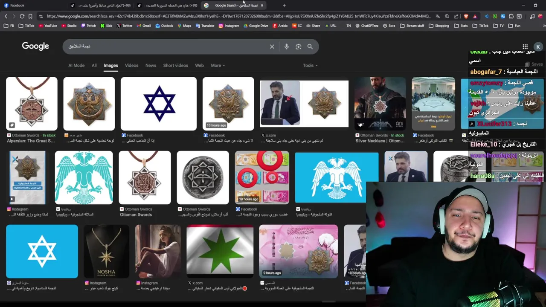Open Google Lens image search icon
This screenshot has width=546, height=307.
click(x=298, y=46)
